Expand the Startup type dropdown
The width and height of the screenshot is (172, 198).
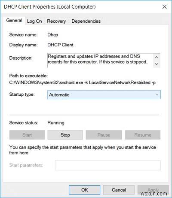coord(104,94)
